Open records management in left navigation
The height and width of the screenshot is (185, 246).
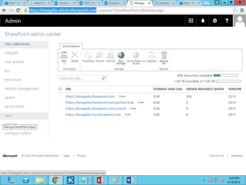(x=22, y=89)
